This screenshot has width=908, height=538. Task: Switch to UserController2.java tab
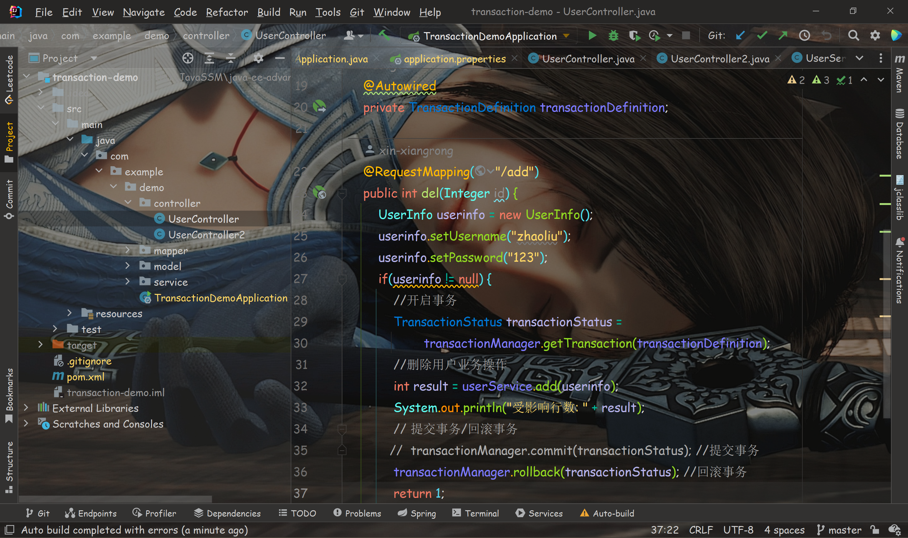pyautogui.click(x=719, y=59)
